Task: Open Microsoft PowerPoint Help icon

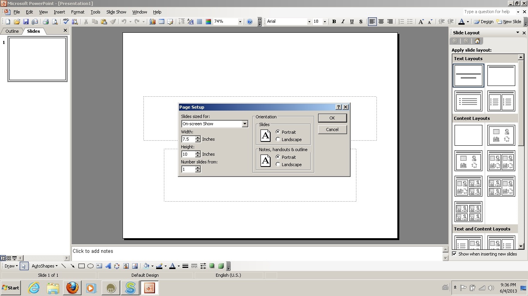Action: click(250, 22)
